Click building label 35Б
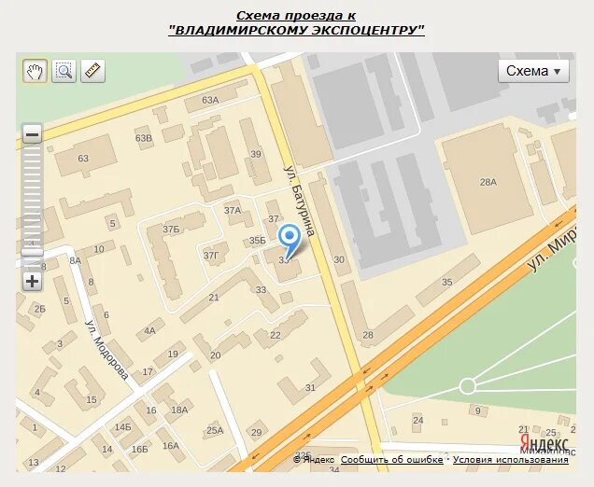The width and height of the screenshot is (594, 487). (257, 241)
